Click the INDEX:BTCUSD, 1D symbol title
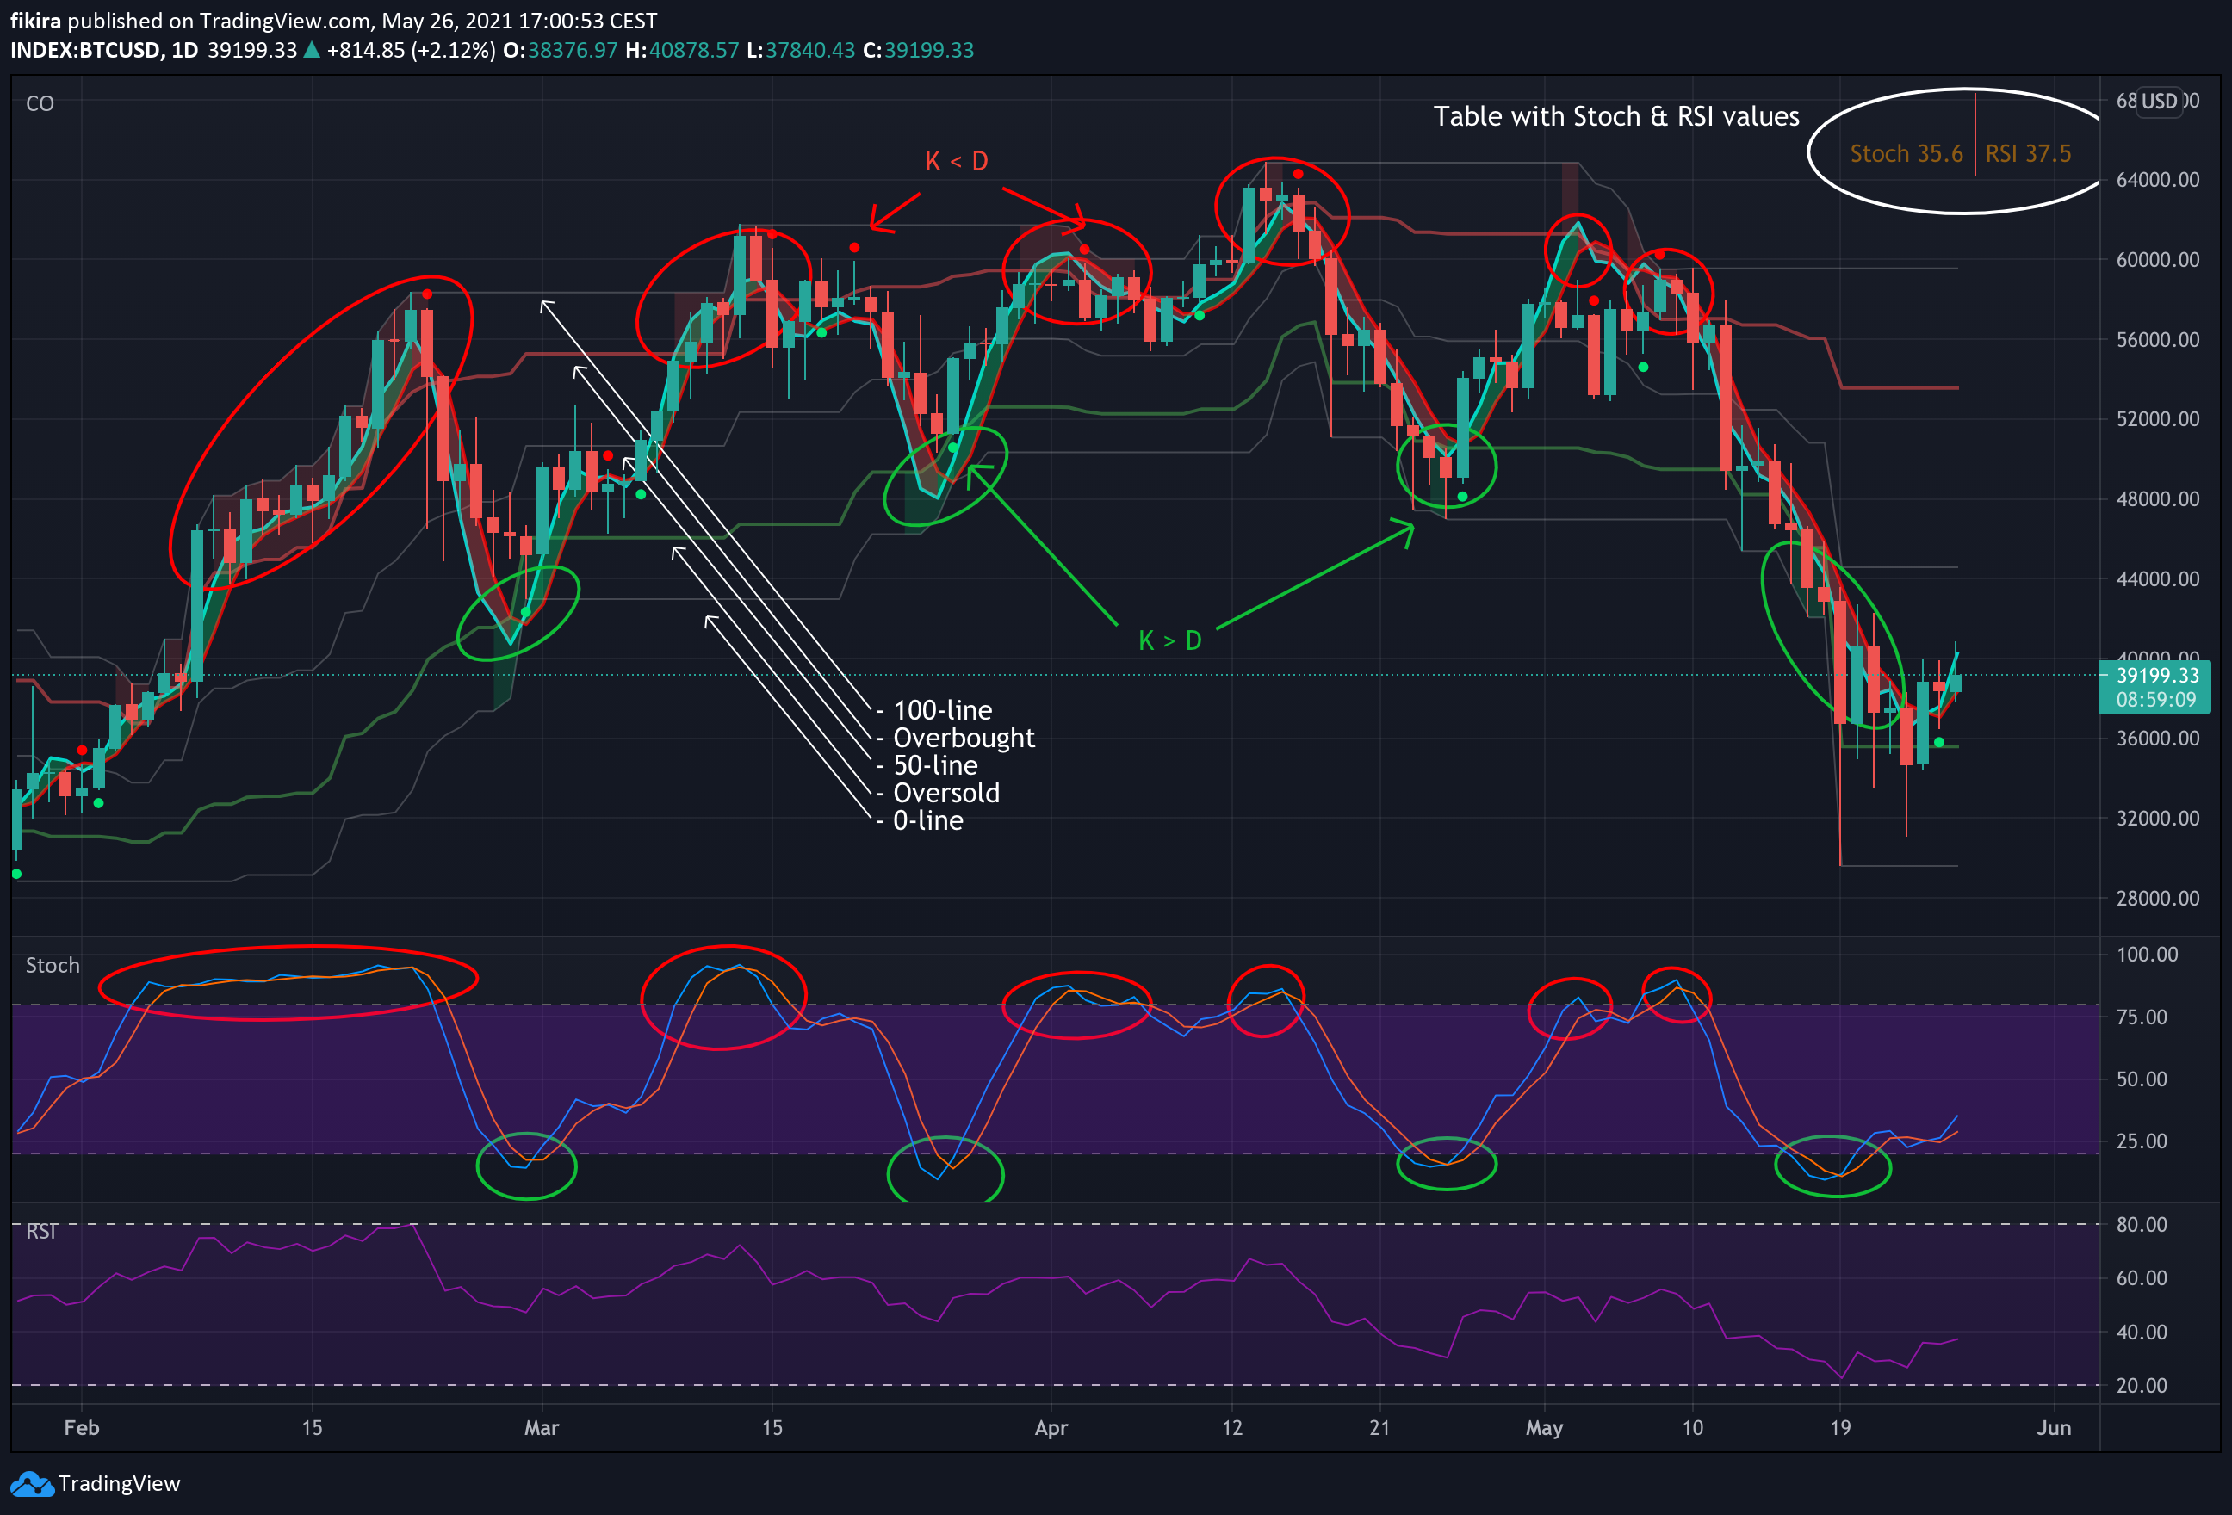 (x=105, y=50)
